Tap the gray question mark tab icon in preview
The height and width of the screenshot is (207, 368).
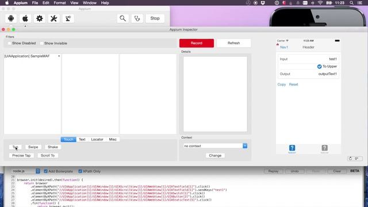point(324,149)
